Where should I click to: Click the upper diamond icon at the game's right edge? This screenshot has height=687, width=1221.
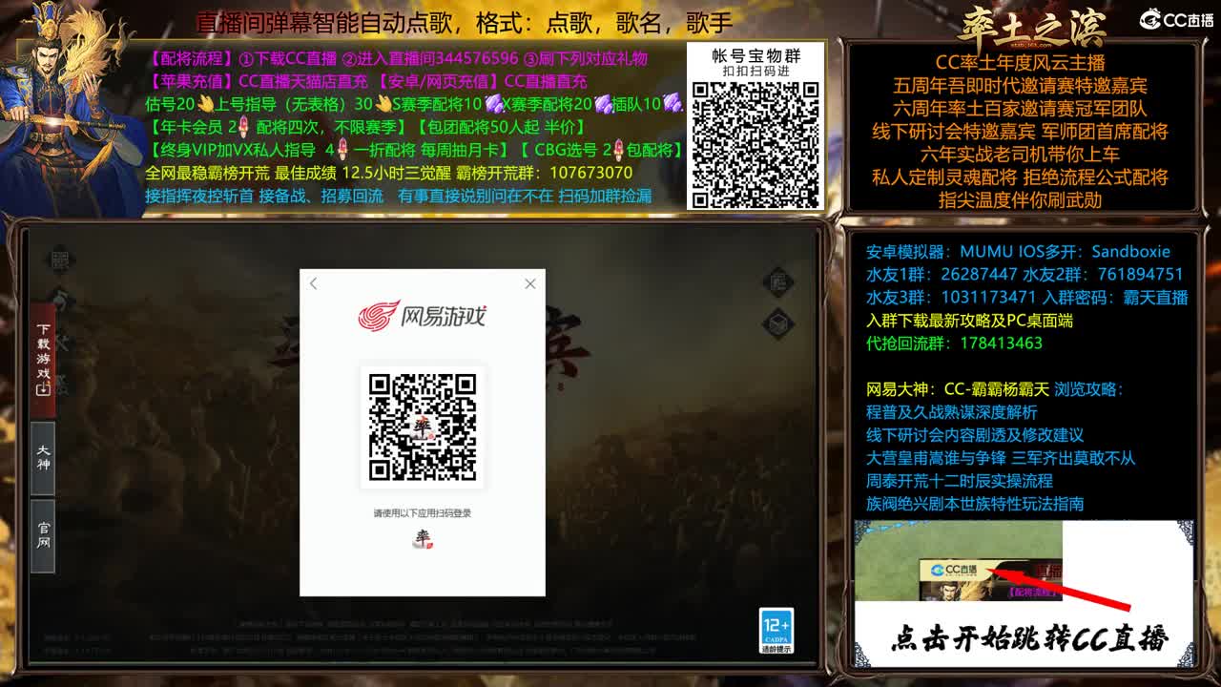point(778,281)
